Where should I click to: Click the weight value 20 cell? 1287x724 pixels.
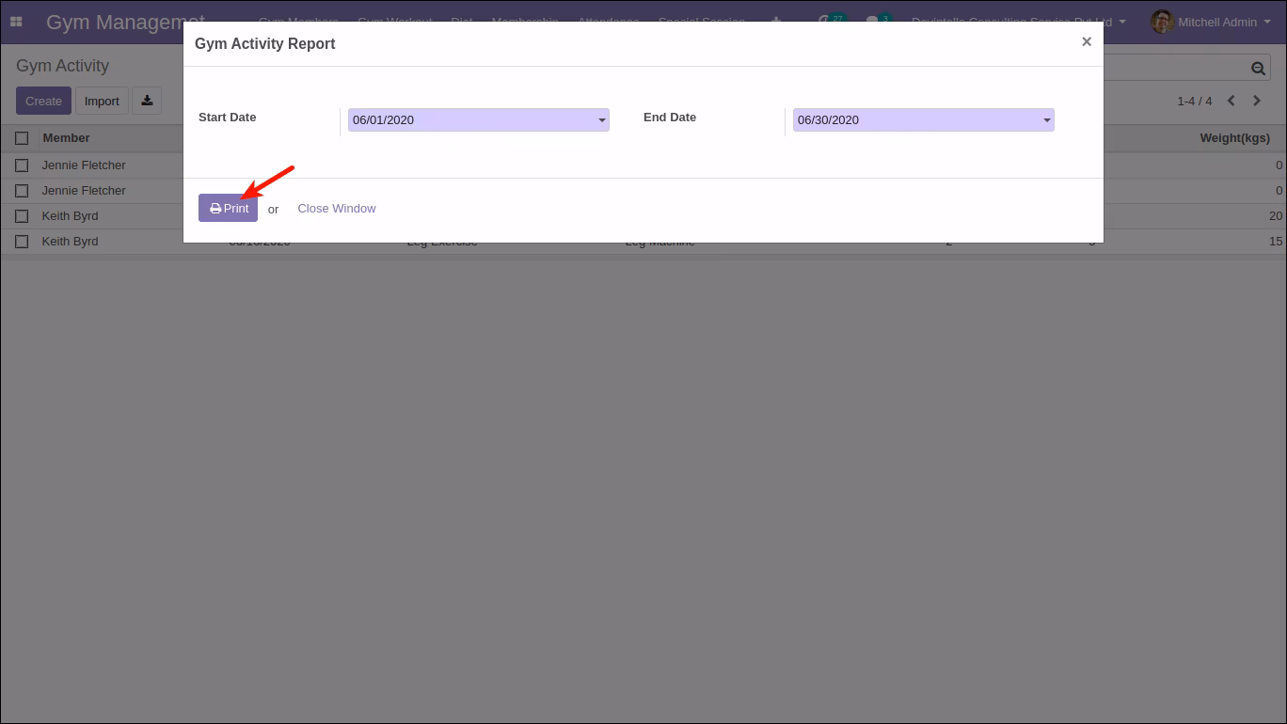click(x=1276, y=216)
